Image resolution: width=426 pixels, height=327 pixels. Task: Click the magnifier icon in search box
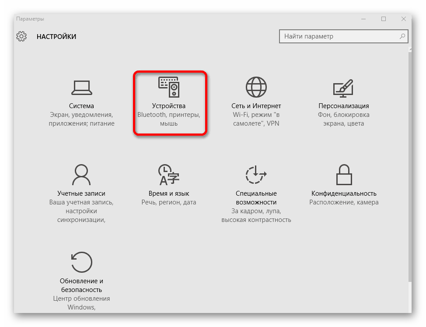pos(402,36)
